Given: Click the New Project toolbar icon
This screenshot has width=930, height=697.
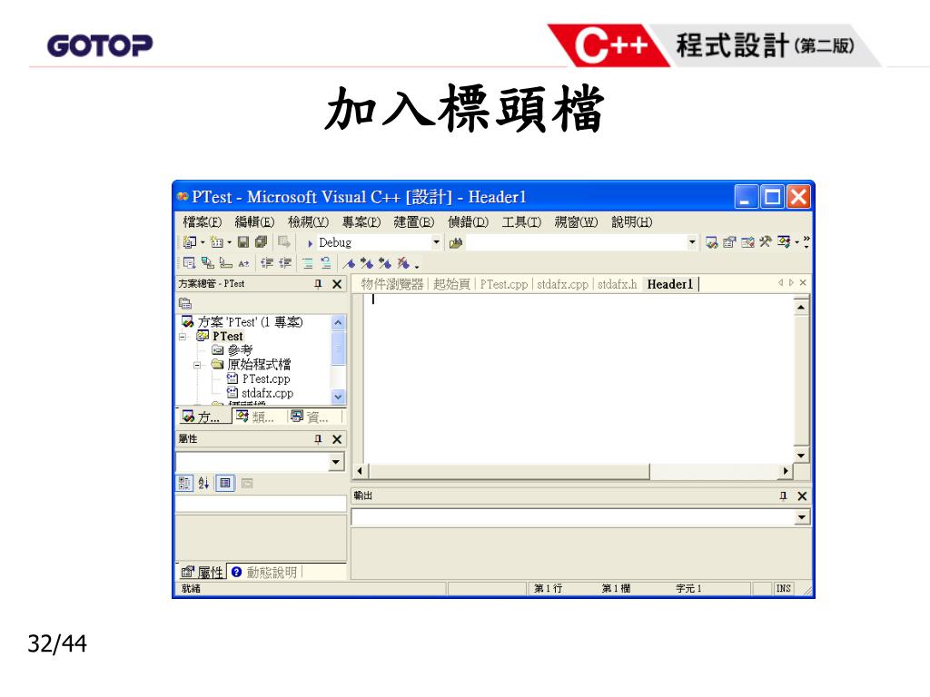Looking at the screenshot, I should pos(189,241).
